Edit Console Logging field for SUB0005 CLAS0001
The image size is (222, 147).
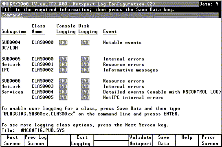point(63,64)
